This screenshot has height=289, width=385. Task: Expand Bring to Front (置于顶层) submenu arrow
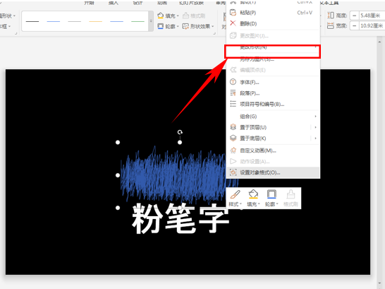(x=315, y=127)
